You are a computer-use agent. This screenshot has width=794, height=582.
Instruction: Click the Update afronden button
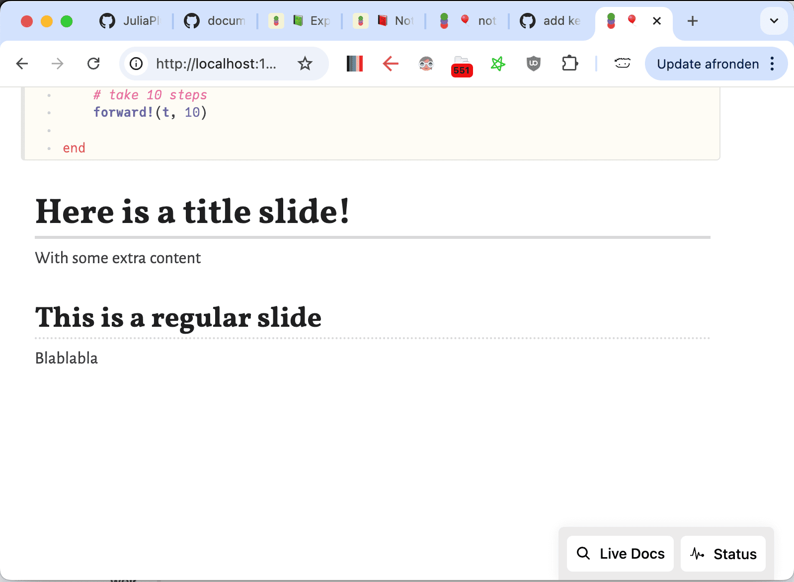(708, 64)
